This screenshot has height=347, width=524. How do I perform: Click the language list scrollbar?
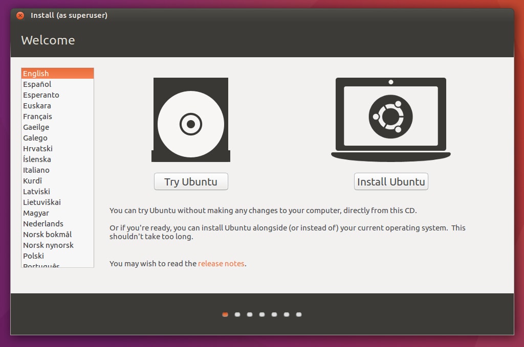(91, 153)
